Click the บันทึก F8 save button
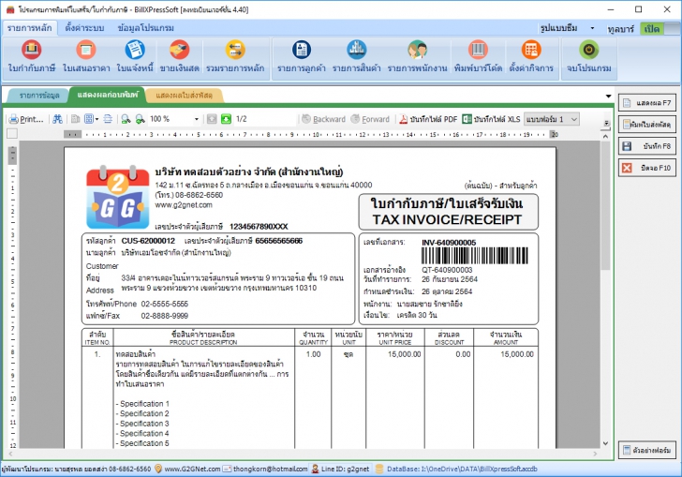Screen dimensions: 682x477 [x=647, y=146]
